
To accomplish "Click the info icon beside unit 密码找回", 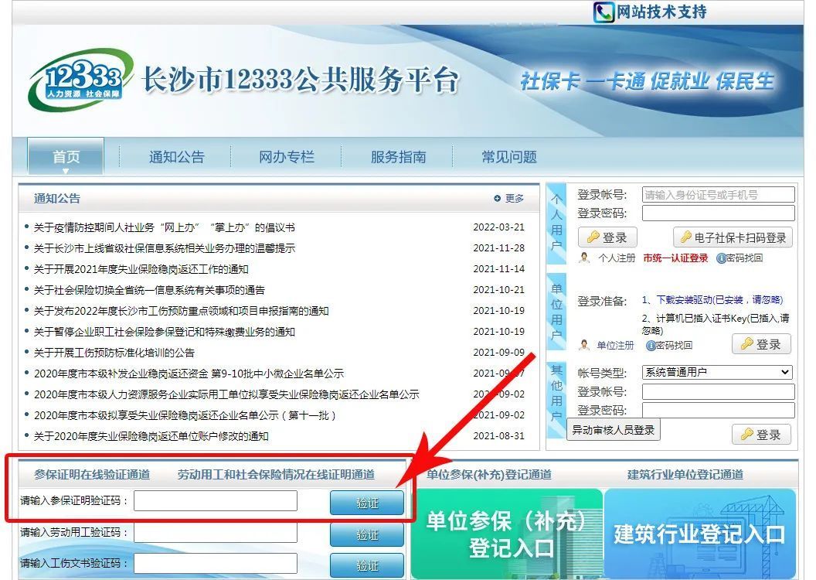I will click(651, 345).
